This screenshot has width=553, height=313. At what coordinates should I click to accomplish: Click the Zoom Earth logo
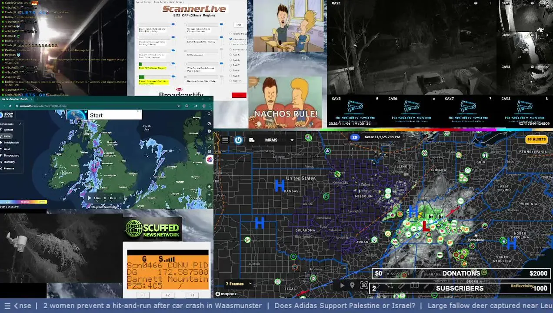click(7, 115)
